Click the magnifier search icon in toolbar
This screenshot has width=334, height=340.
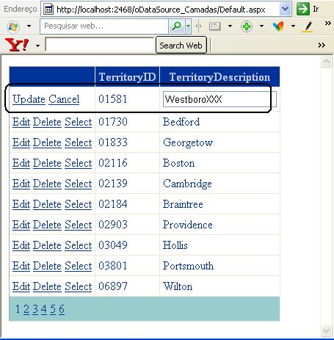pos(177,26)
